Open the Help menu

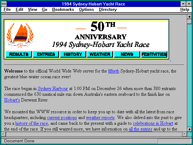(185, 10)
